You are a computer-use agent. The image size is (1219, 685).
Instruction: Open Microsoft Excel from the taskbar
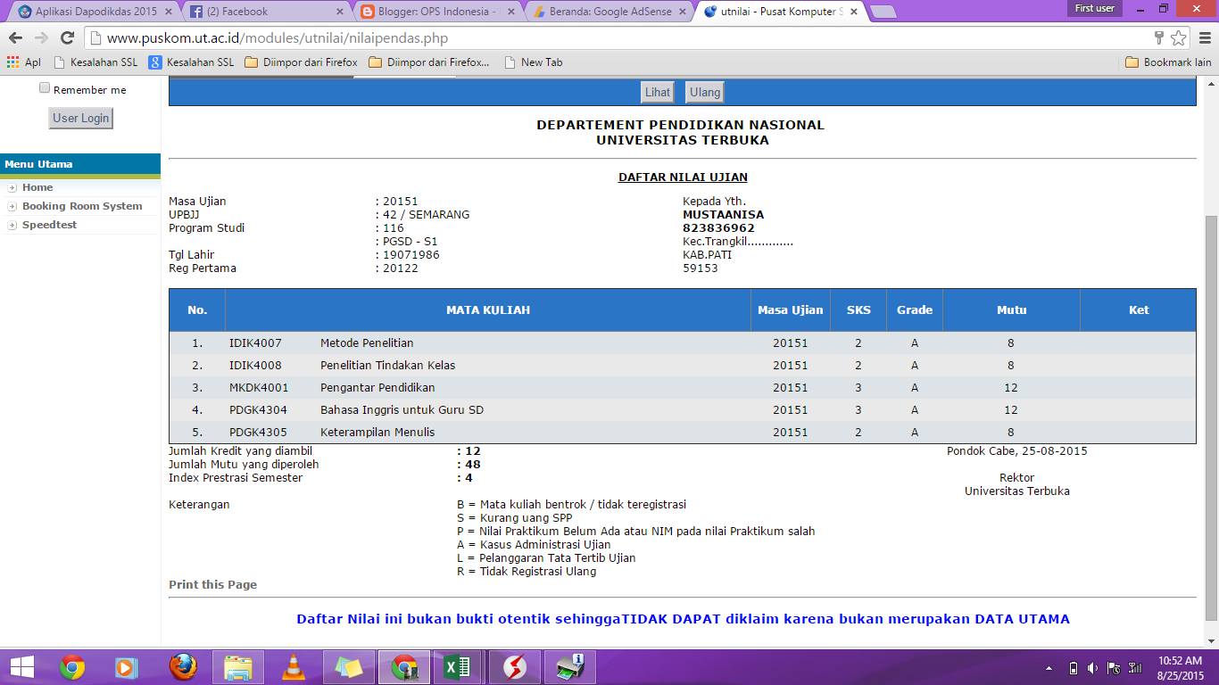coord(459,666)
